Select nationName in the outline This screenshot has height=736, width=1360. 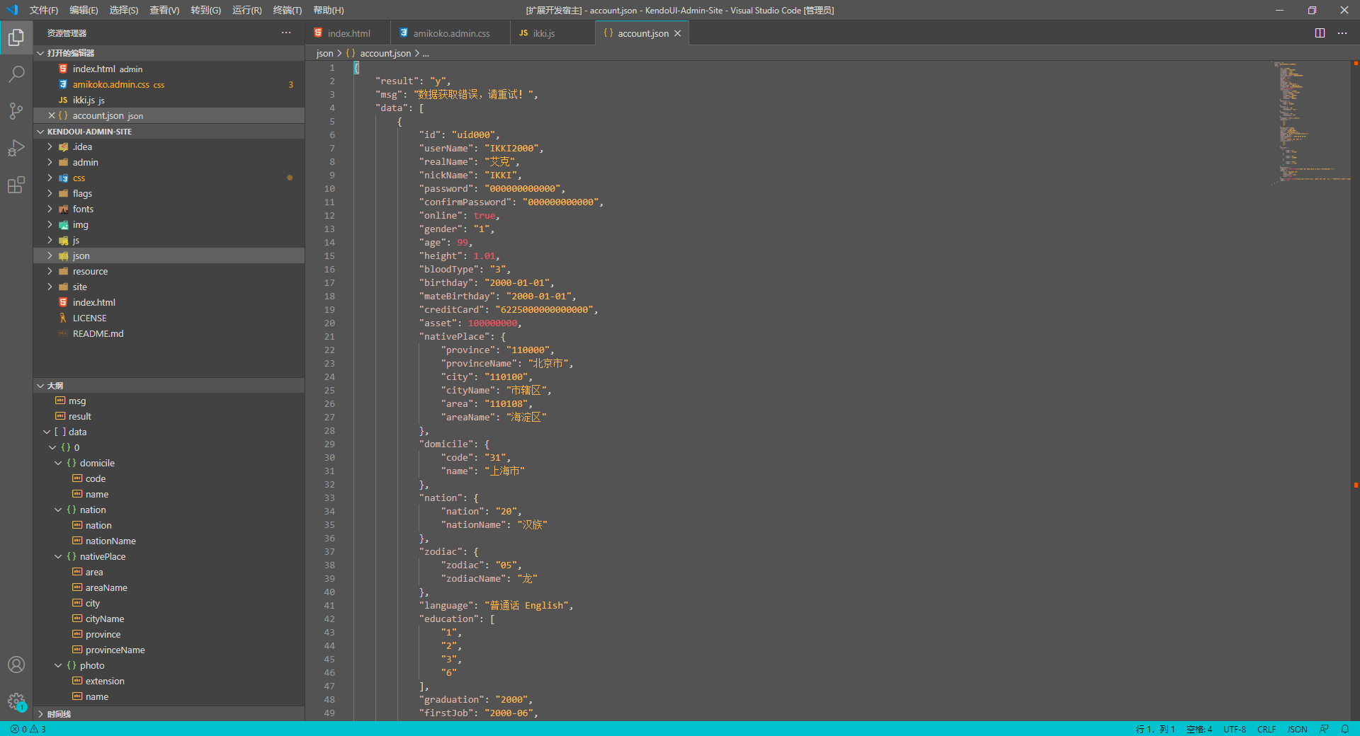point(169,541)
